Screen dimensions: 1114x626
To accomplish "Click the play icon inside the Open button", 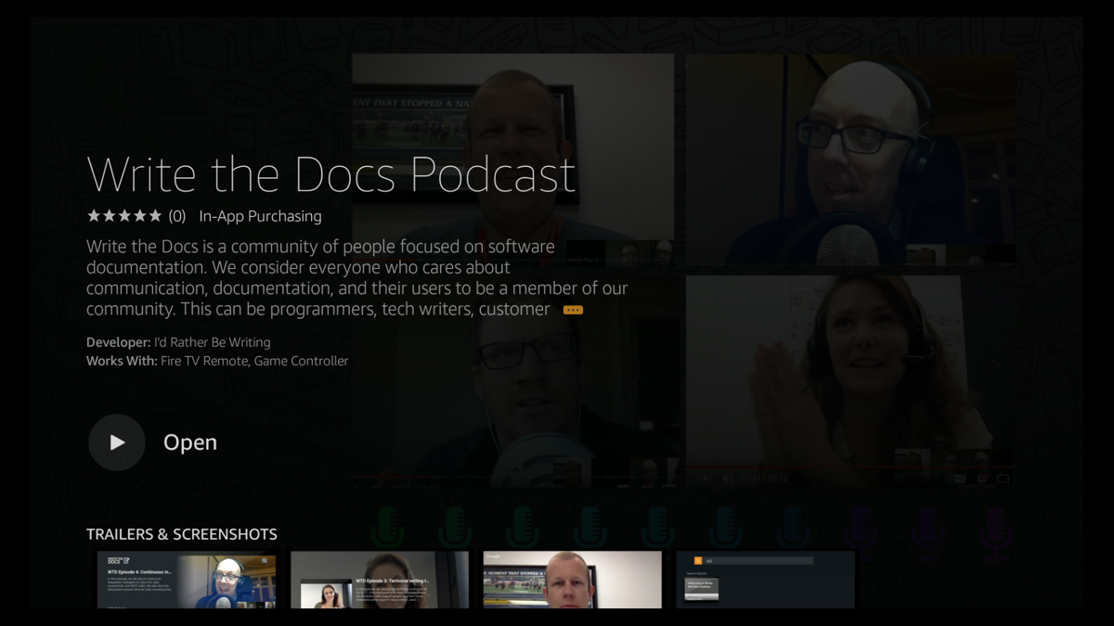I will coord(115,442).
